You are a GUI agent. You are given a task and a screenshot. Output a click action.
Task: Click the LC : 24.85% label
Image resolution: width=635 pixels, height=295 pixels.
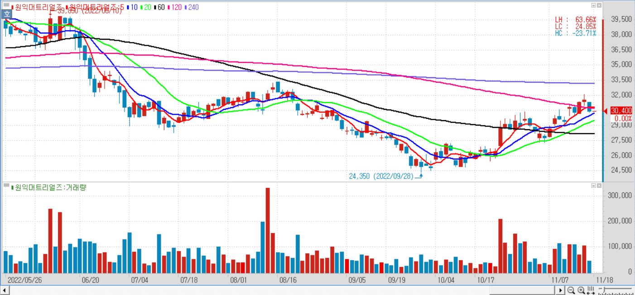(575, 27)
